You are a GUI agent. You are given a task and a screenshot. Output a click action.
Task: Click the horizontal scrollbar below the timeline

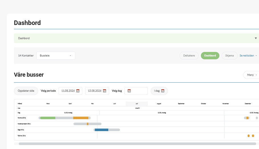[137, 144]
